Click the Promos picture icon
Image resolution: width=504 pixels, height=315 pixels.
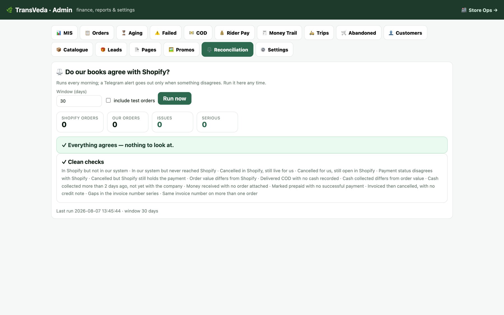point(171,50)
